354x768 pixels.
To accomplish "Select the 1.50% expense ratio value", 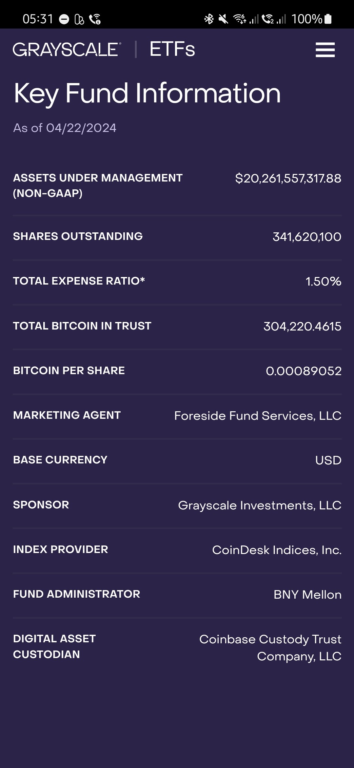I will [x=324, y=282].
